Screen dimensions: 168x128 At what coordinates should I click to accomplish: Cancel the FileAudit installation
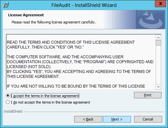[148, 119]
